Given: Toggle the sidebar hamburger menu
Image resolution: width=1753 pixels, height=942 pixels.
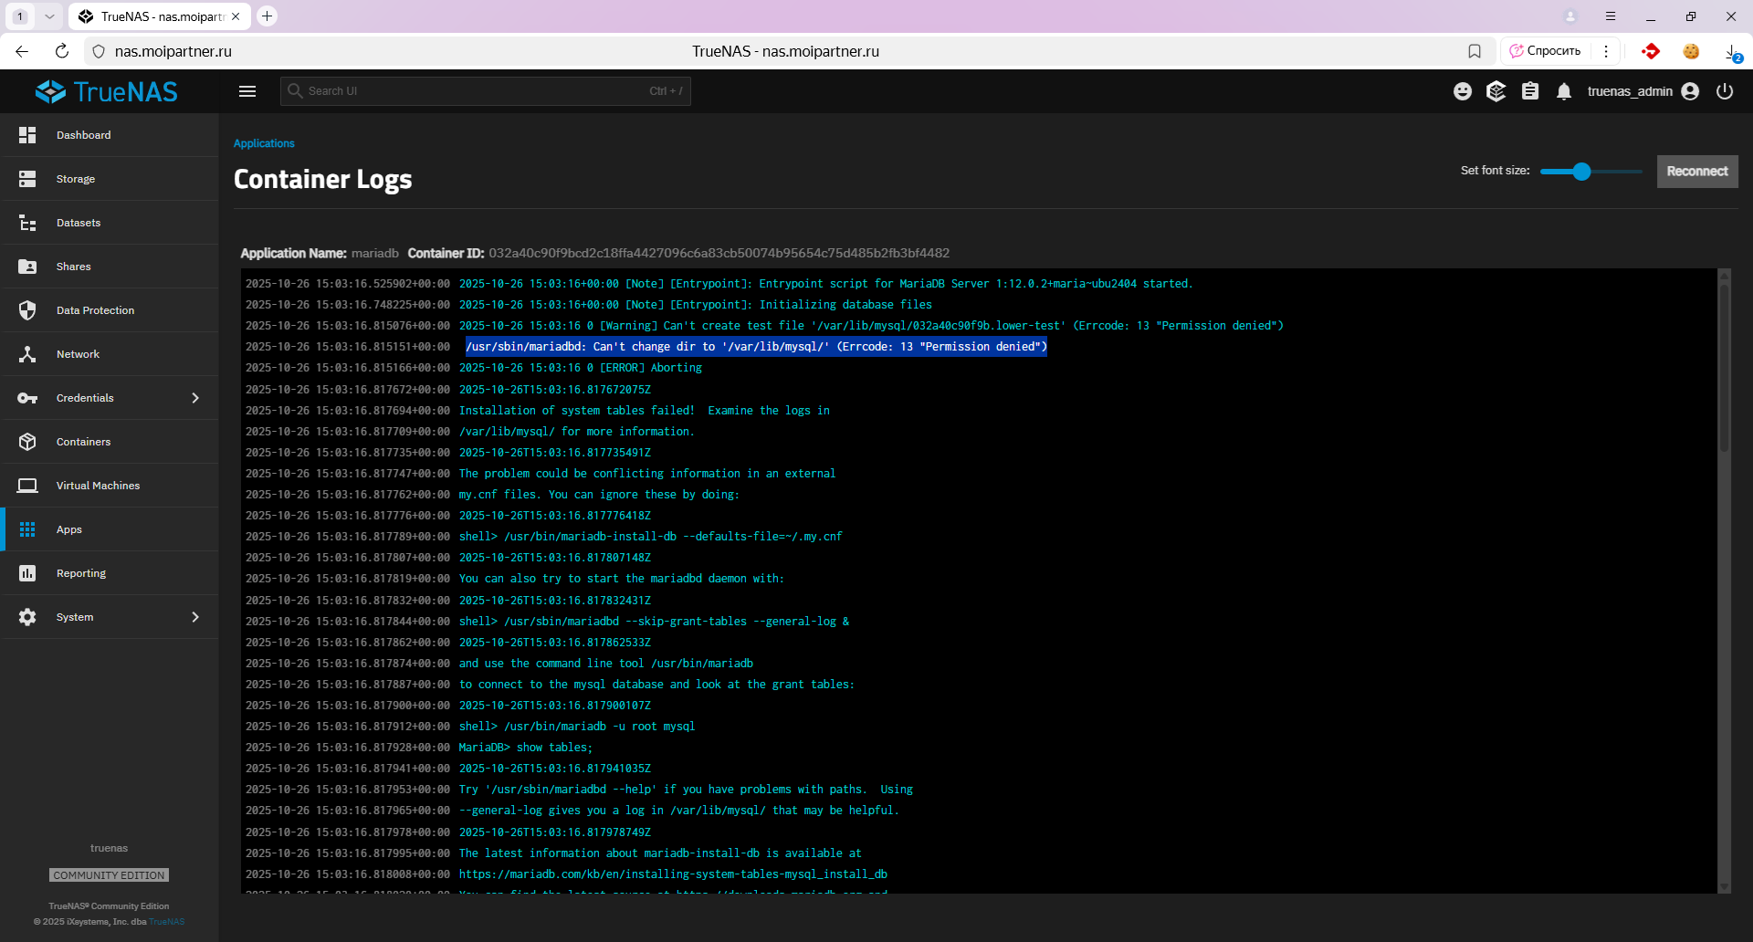Looking at the screenshot, I should point(247,91).
